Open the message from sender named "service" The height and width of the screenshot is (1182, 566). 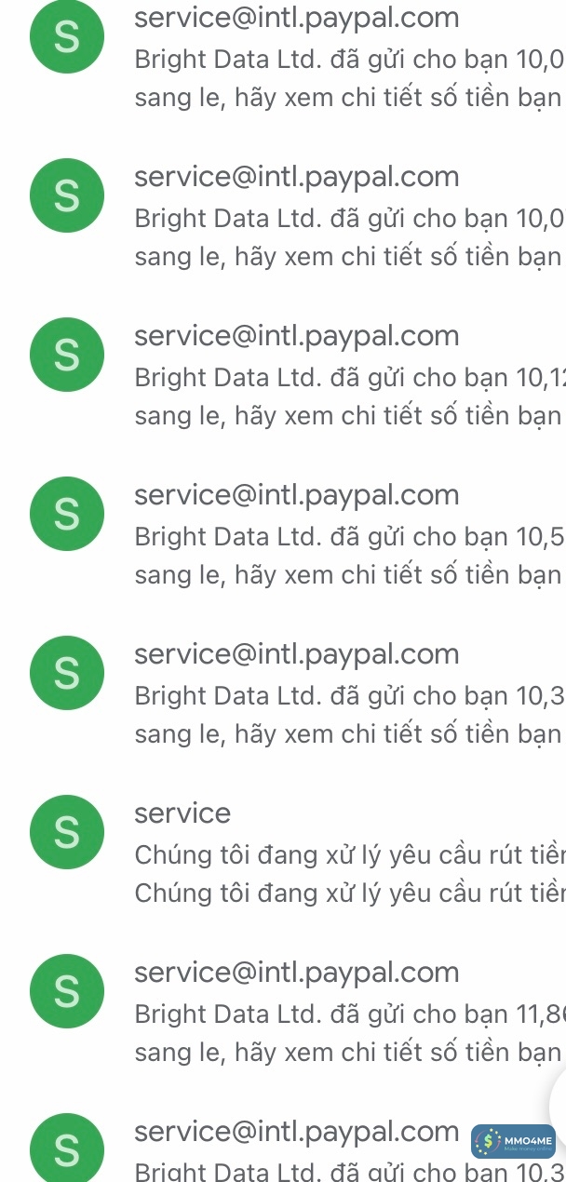tap(283, 852)
